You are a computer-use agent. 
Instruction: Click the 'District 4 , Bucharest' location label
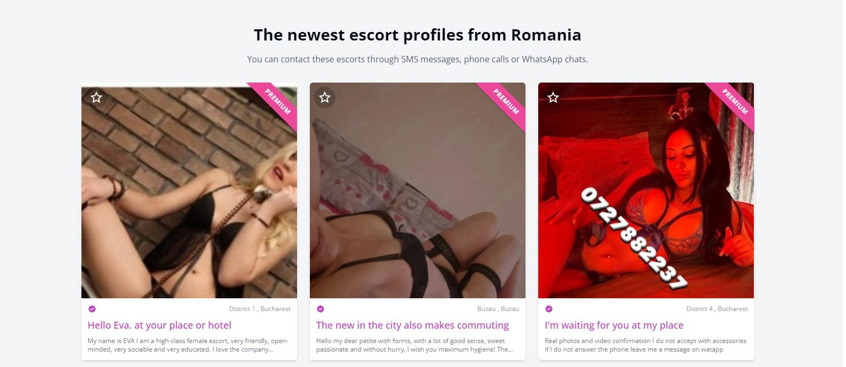[717, 309]
